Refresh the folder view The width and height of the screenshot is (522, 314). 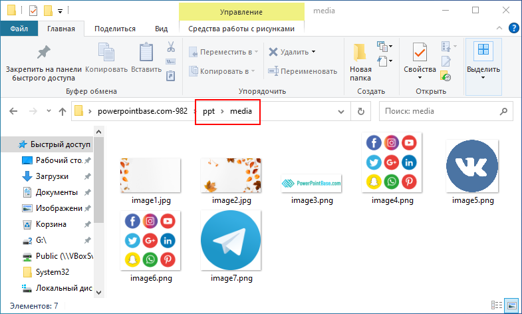[361, 111]
